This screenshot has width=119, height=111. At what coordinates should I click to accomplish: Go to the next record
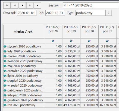[30, 5]
